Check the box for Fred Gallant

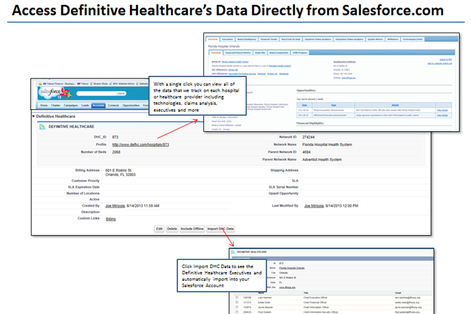click(237, 312)
